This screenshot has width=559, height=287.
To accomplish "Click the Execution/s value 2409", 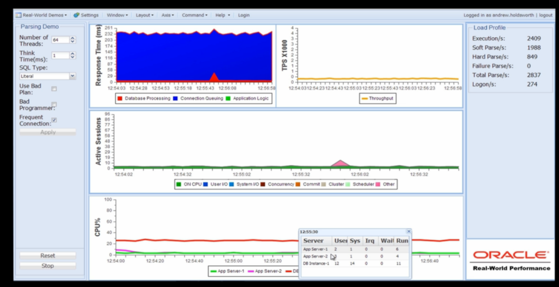I will (x=534, y=39).
